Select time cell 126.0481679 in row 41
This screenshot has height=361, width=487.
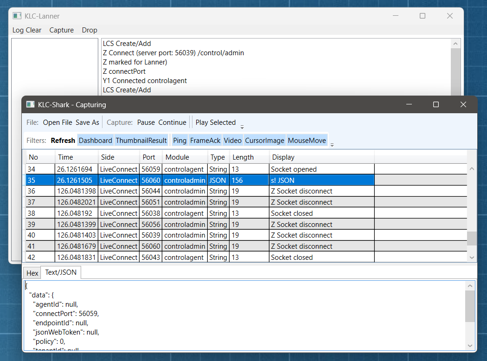[x=77, y=246]
